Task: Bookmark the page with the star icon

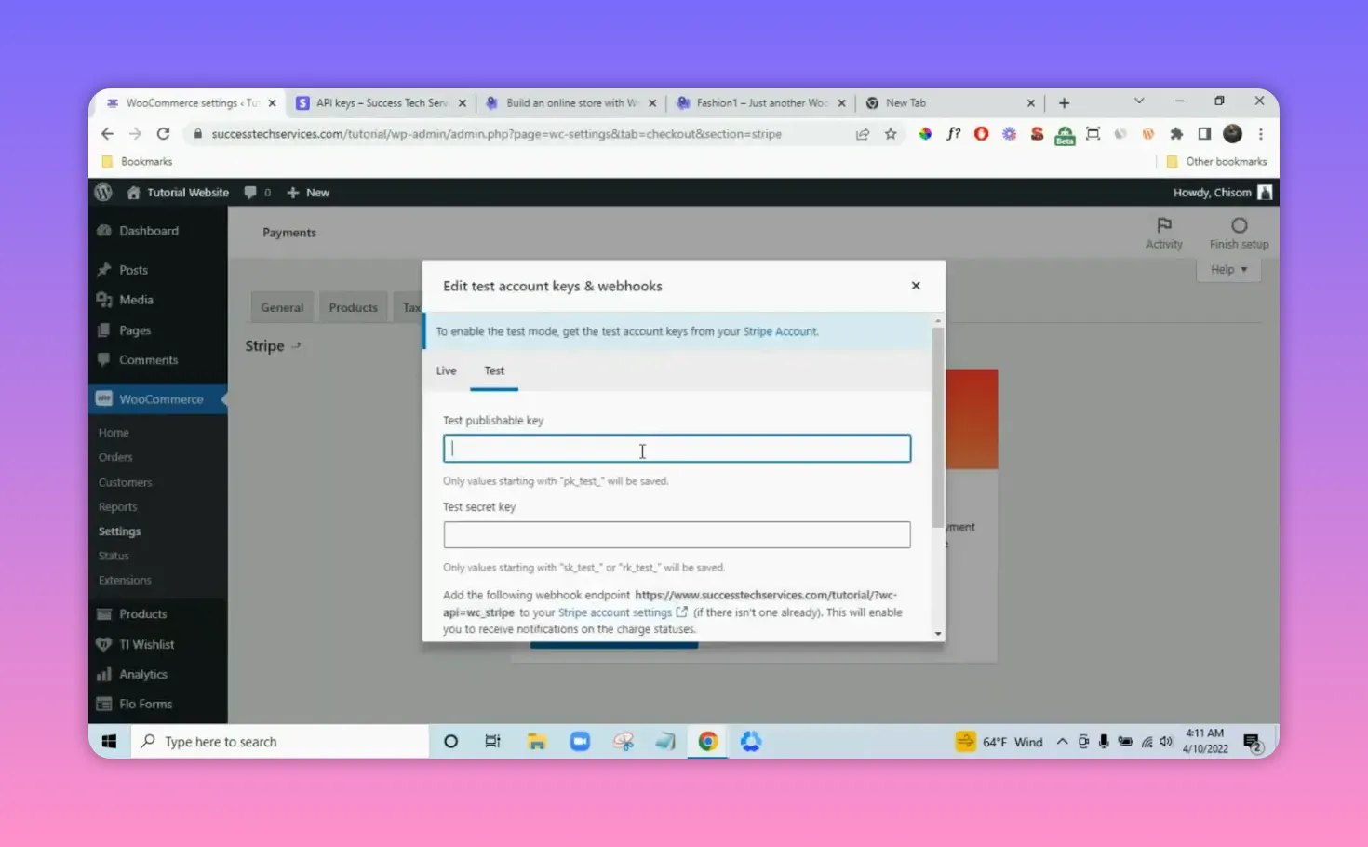Action: point(891,134)
